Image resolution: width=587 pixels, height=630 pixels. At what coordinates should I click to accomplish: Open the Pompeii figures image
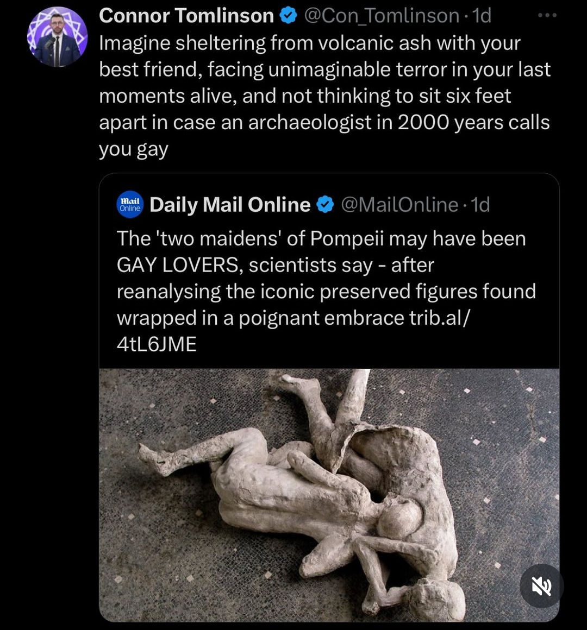tap(329, 494)
